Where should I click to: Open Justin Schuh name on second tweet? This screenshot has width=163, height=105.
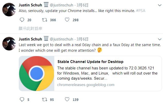(30, 39)
